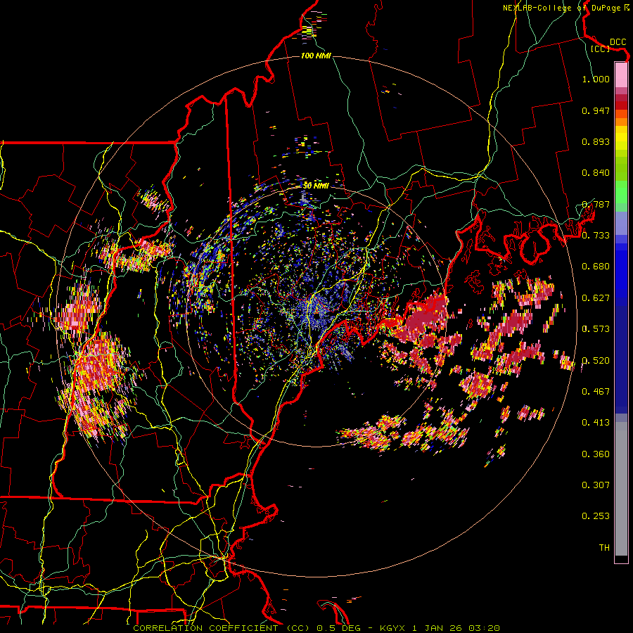Select the 0.680 scale value
This screenshot has width=633, height=633.
pyautogui.click(x=596, y=267)
